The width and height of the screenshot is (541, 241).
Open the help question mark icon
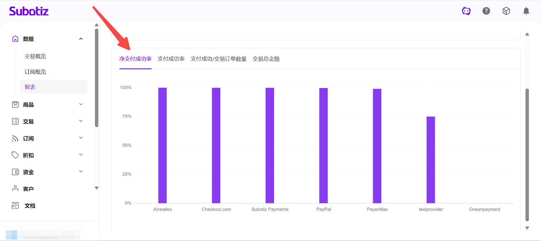coord(486,11)
